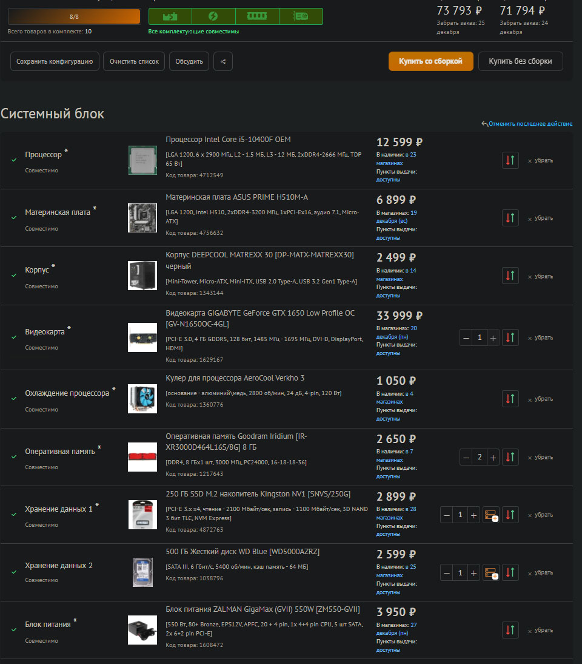
Task: Open Материнская плата ASUS PRIME H510M-A title
Action: coord(237,197)
